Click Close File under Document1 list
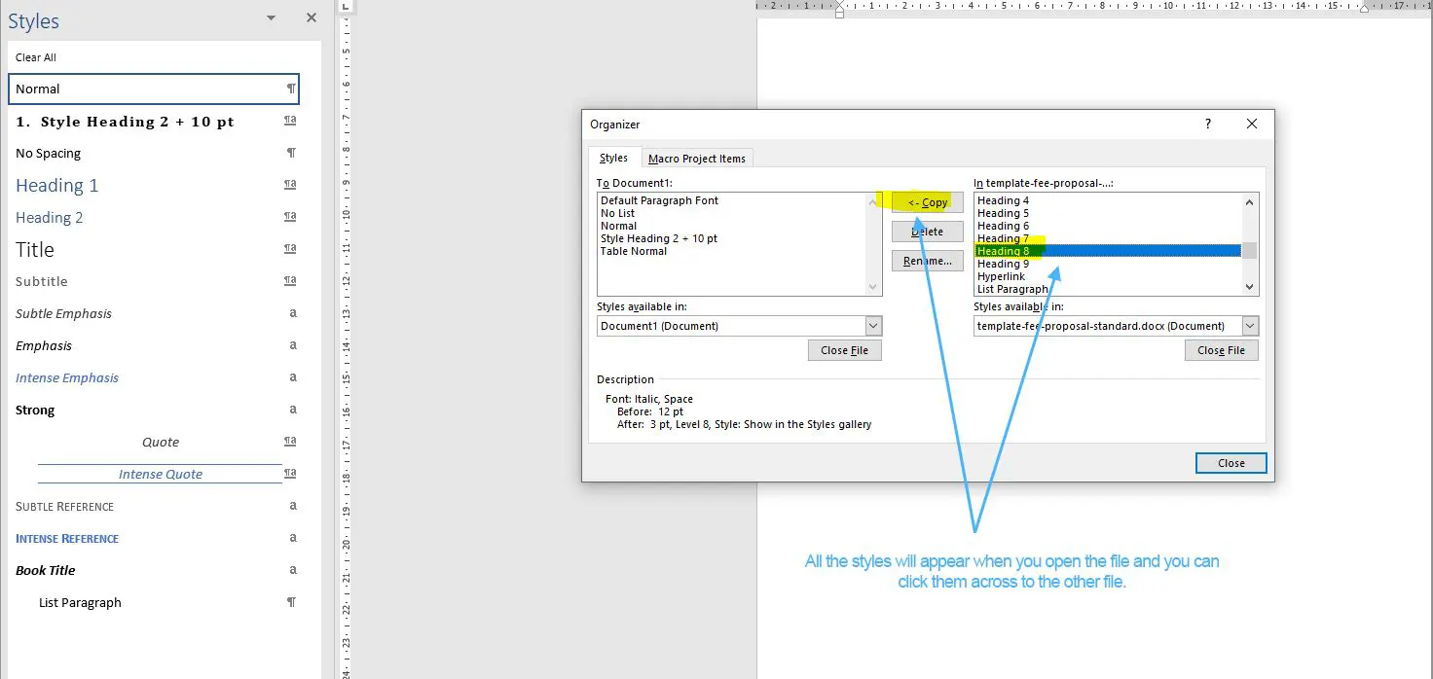1433x679 pixels. (845, 350)
